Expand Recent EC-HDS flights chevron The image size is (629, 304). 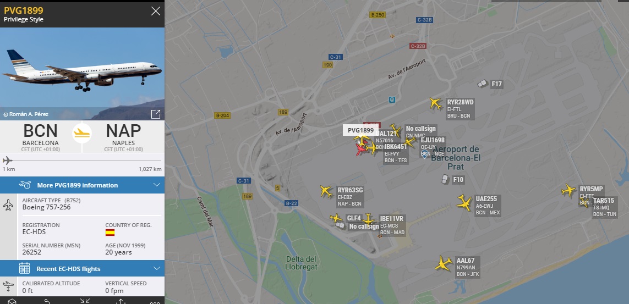tap(156, 268)
